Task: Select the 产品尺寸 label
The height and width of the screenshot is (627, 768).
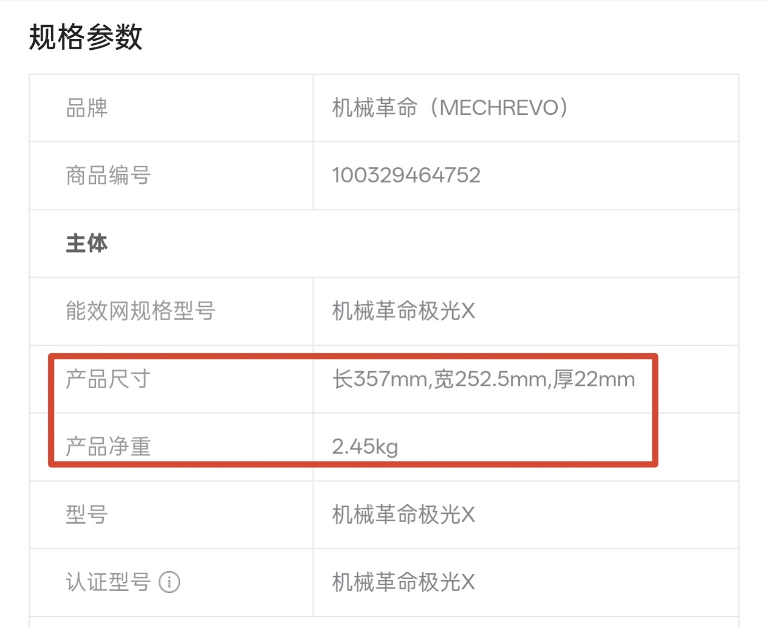Action: coord(108,379)
